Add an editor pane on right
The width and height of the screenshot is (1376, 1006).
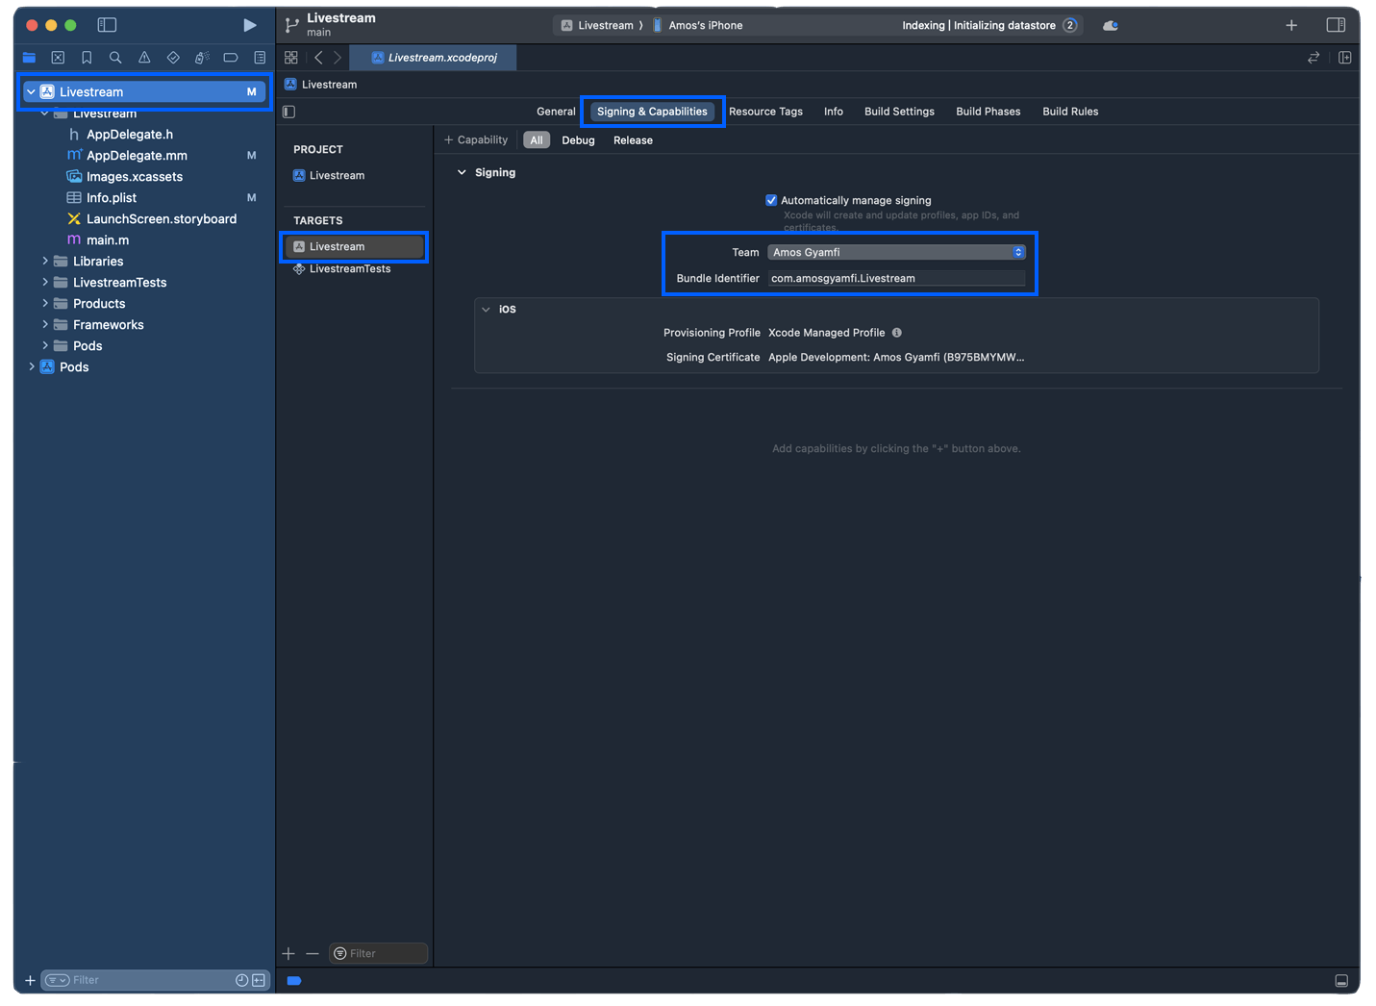pyautogui.click(x=1345, y=58)
